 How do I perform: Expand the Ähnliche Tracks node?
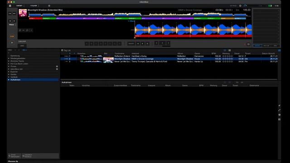click(x=9, y=61)
